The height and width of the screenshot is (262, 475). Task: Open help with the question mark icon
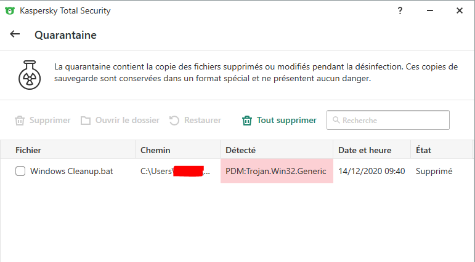click(400, 10)
